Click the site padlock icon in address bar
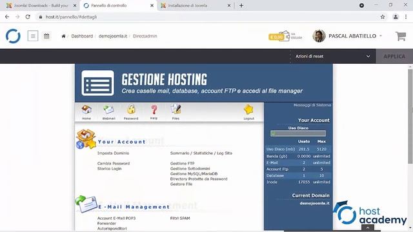Screen dimensions: 413x232 click(x=40, y=17)
